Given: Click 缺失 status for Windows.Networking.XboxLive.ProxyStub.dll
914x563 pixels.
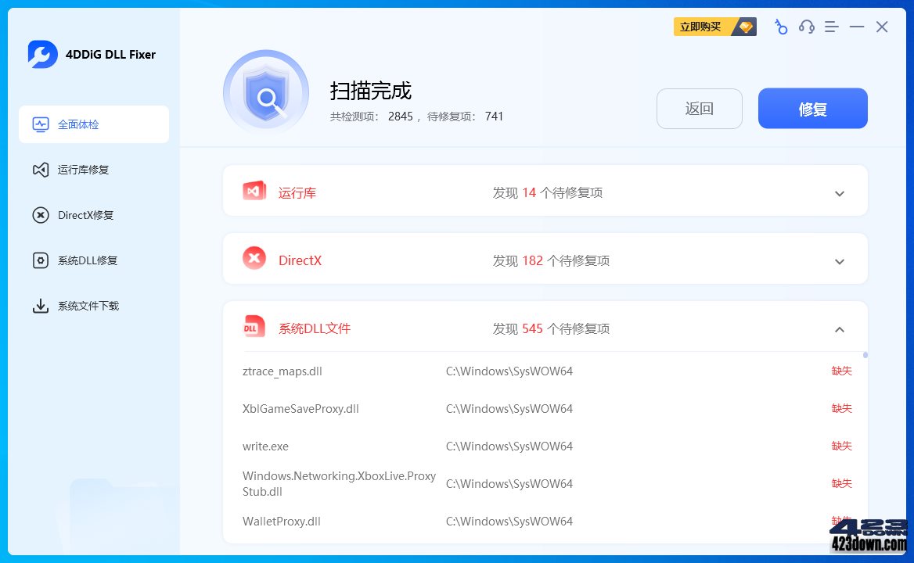Looking at the screenshot, I should coord(842,483).
